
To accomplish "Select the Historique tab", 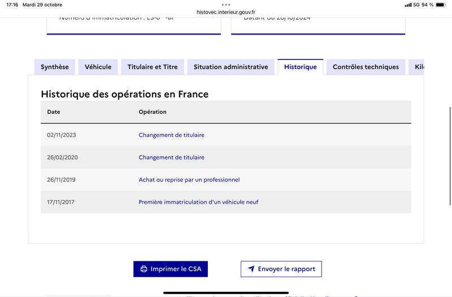I will click(x=301, y=67).
